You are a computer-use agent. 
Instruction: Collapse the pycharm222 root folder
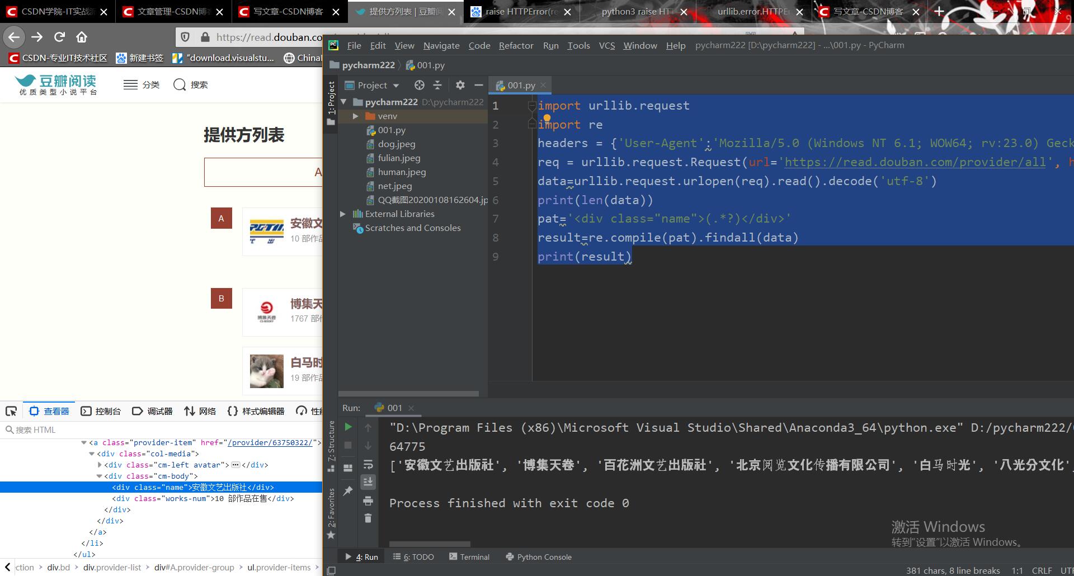(x=344, y=102)
